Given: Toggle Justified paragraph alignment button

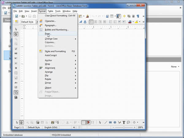Looking at the screenshot, I should point(105,22).
